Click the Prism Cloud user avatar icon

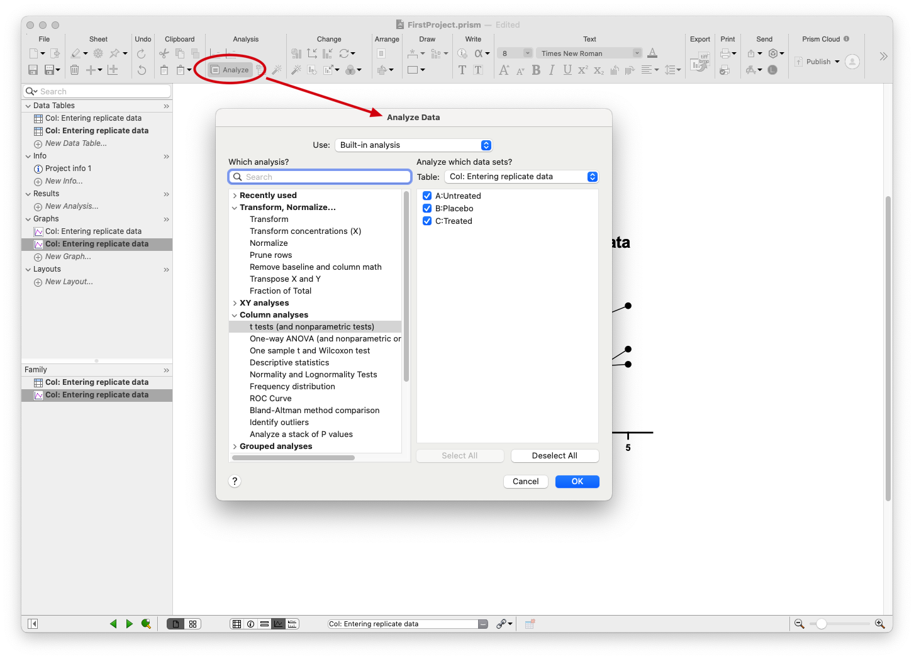(x=852, y=62)
